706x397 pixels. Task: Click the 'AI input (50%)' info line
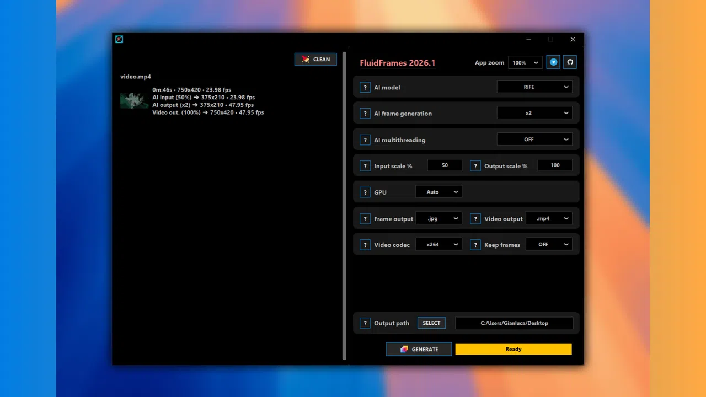pyautogui.click(x=204, y=97)
